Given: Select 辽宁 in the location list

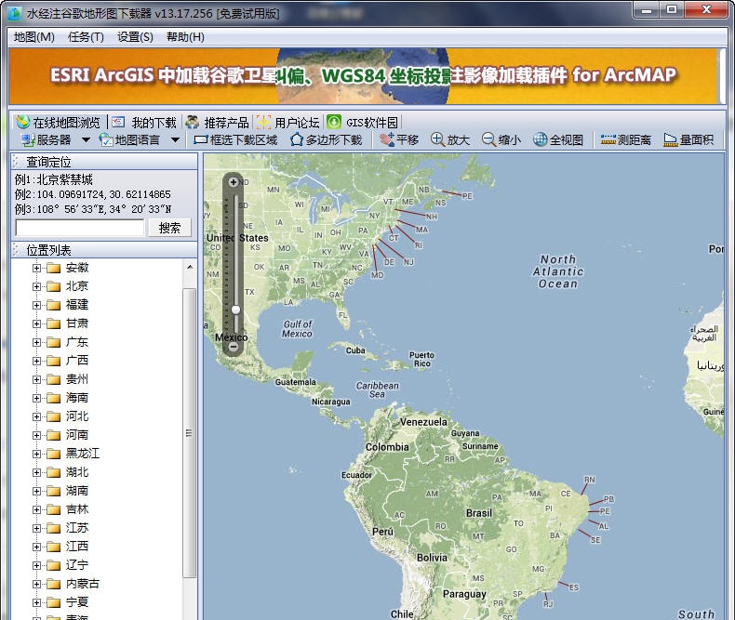Looking at the screenshot, I should (77, 565).
